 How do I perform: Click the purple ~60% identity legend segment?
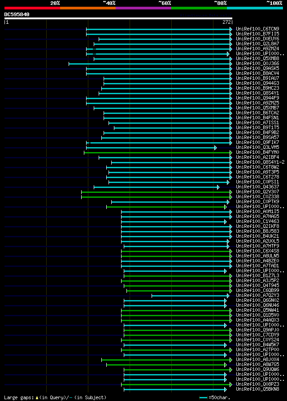[x=143, y=8]
